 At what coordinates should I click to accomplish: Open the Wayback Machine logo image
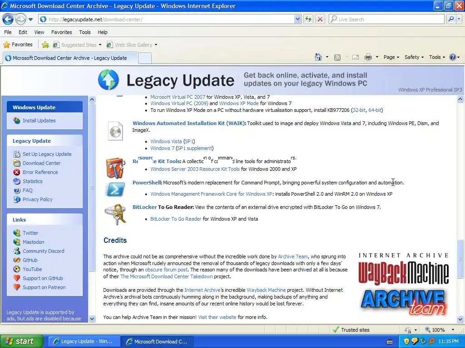point(403,269)
